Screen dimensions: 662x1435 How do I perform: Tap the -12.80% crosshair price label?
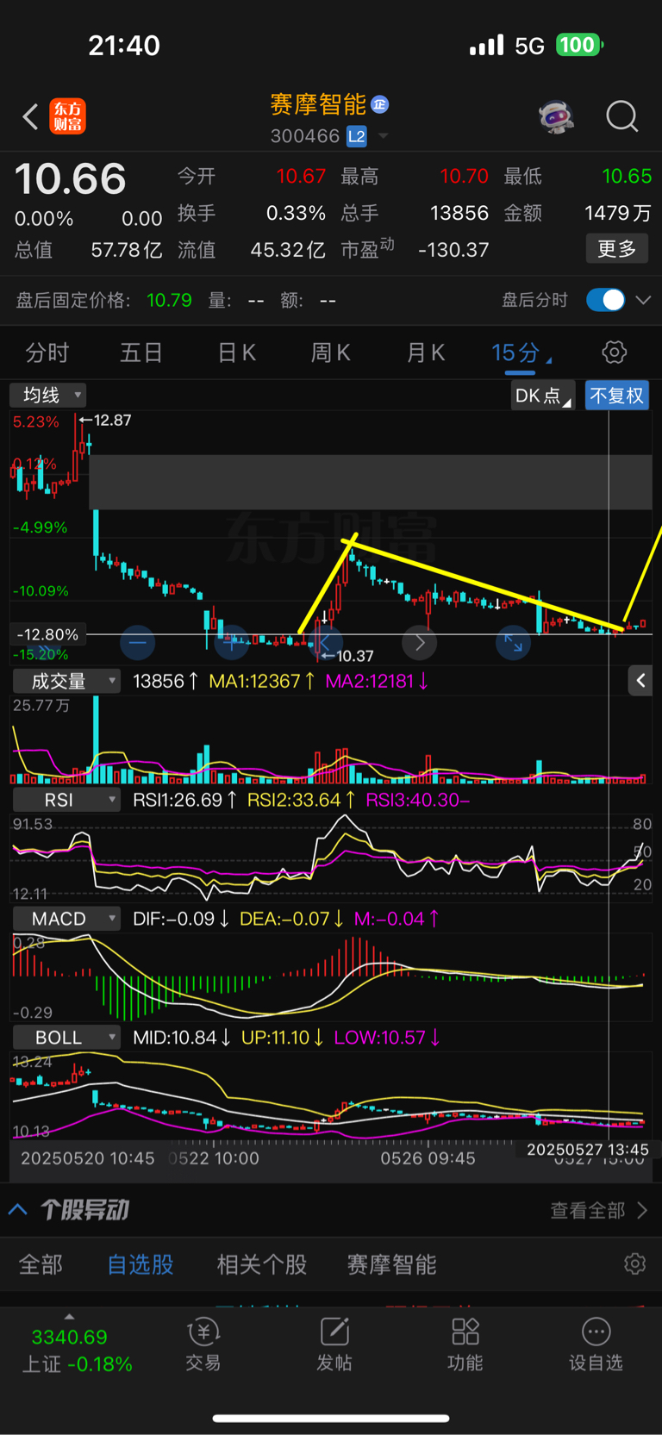point(47,634)
